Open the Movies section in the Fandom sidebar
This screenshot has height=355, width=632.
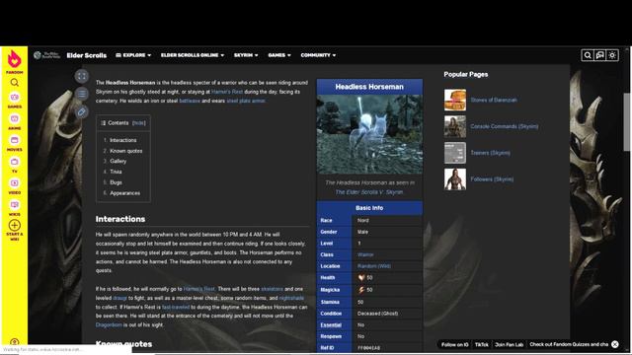click(15, 143)
